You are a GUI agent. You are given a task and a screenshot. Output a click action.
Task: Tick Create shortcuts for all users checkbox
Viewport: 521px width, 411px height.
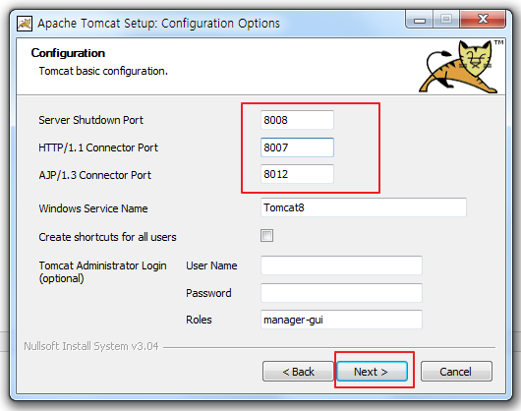266,236
